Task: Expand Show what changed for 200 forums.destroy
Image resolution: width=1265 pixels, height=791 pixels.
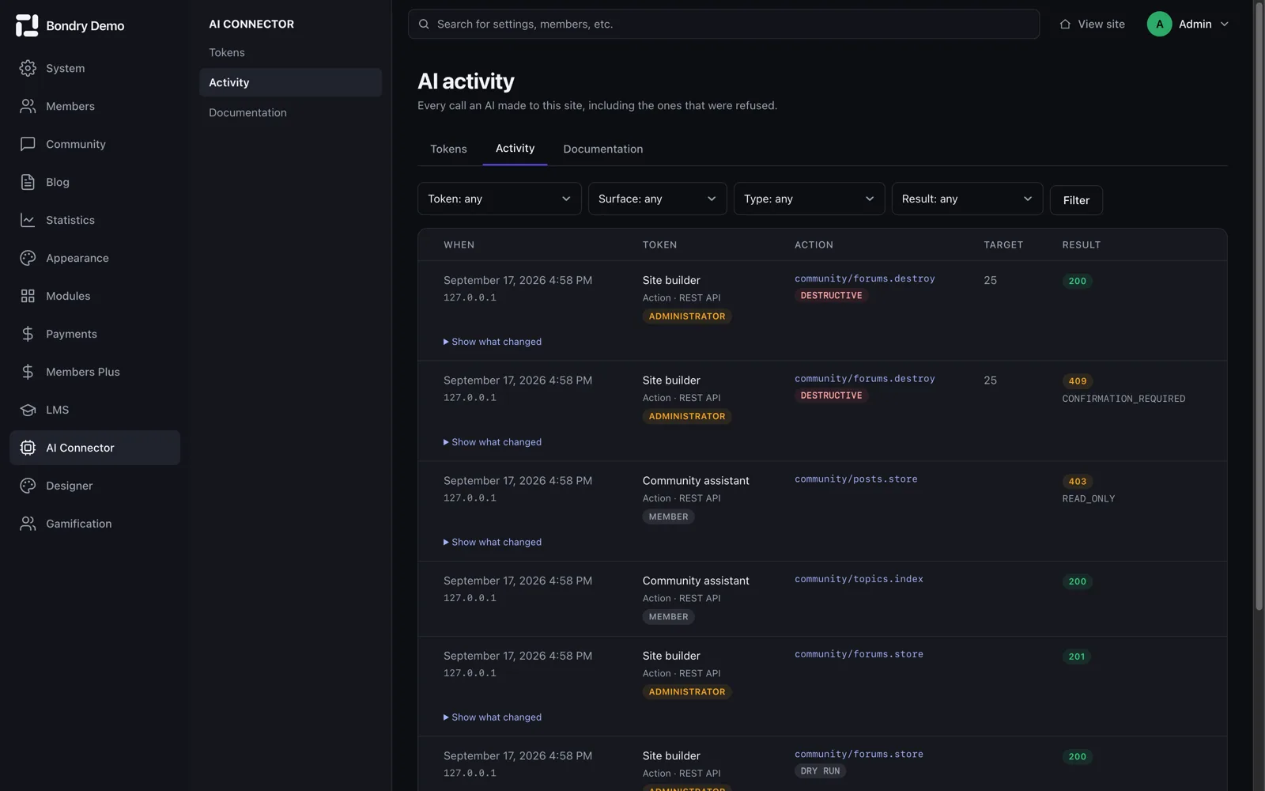Action: (x=493, y=342)
